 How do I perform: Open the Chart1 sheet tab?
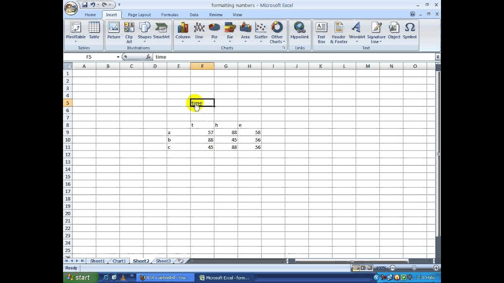tap(119, 261)
